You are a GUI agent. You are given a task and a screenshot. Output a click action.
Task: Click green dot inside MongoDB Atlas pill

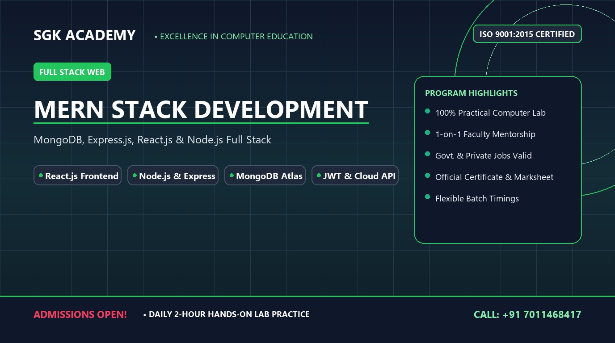(232, 176)
